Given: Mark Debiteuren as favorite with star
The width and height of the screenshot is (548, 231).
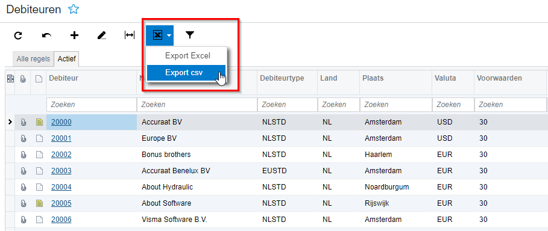Looking at the screenshot, I should (x=74, y=10).
